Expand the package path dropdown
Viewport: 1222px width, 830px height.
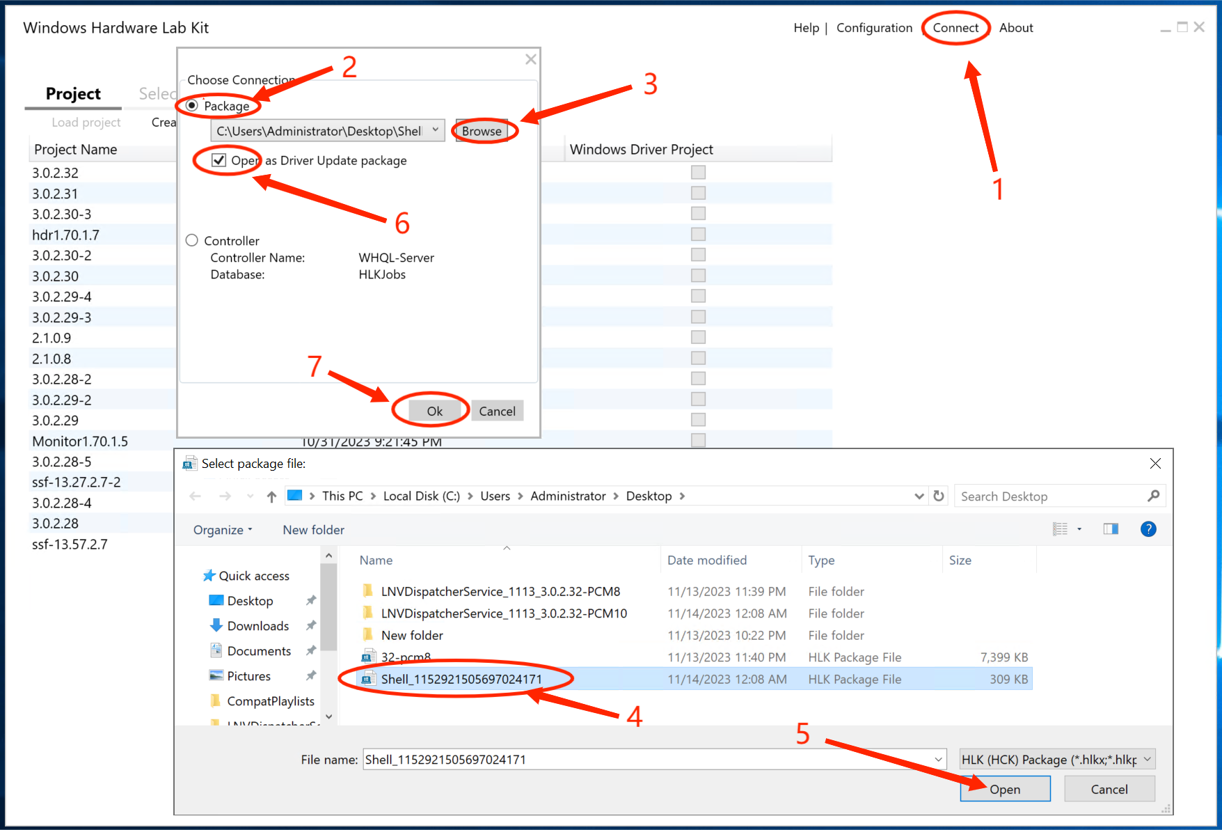(x=435, y=130)
